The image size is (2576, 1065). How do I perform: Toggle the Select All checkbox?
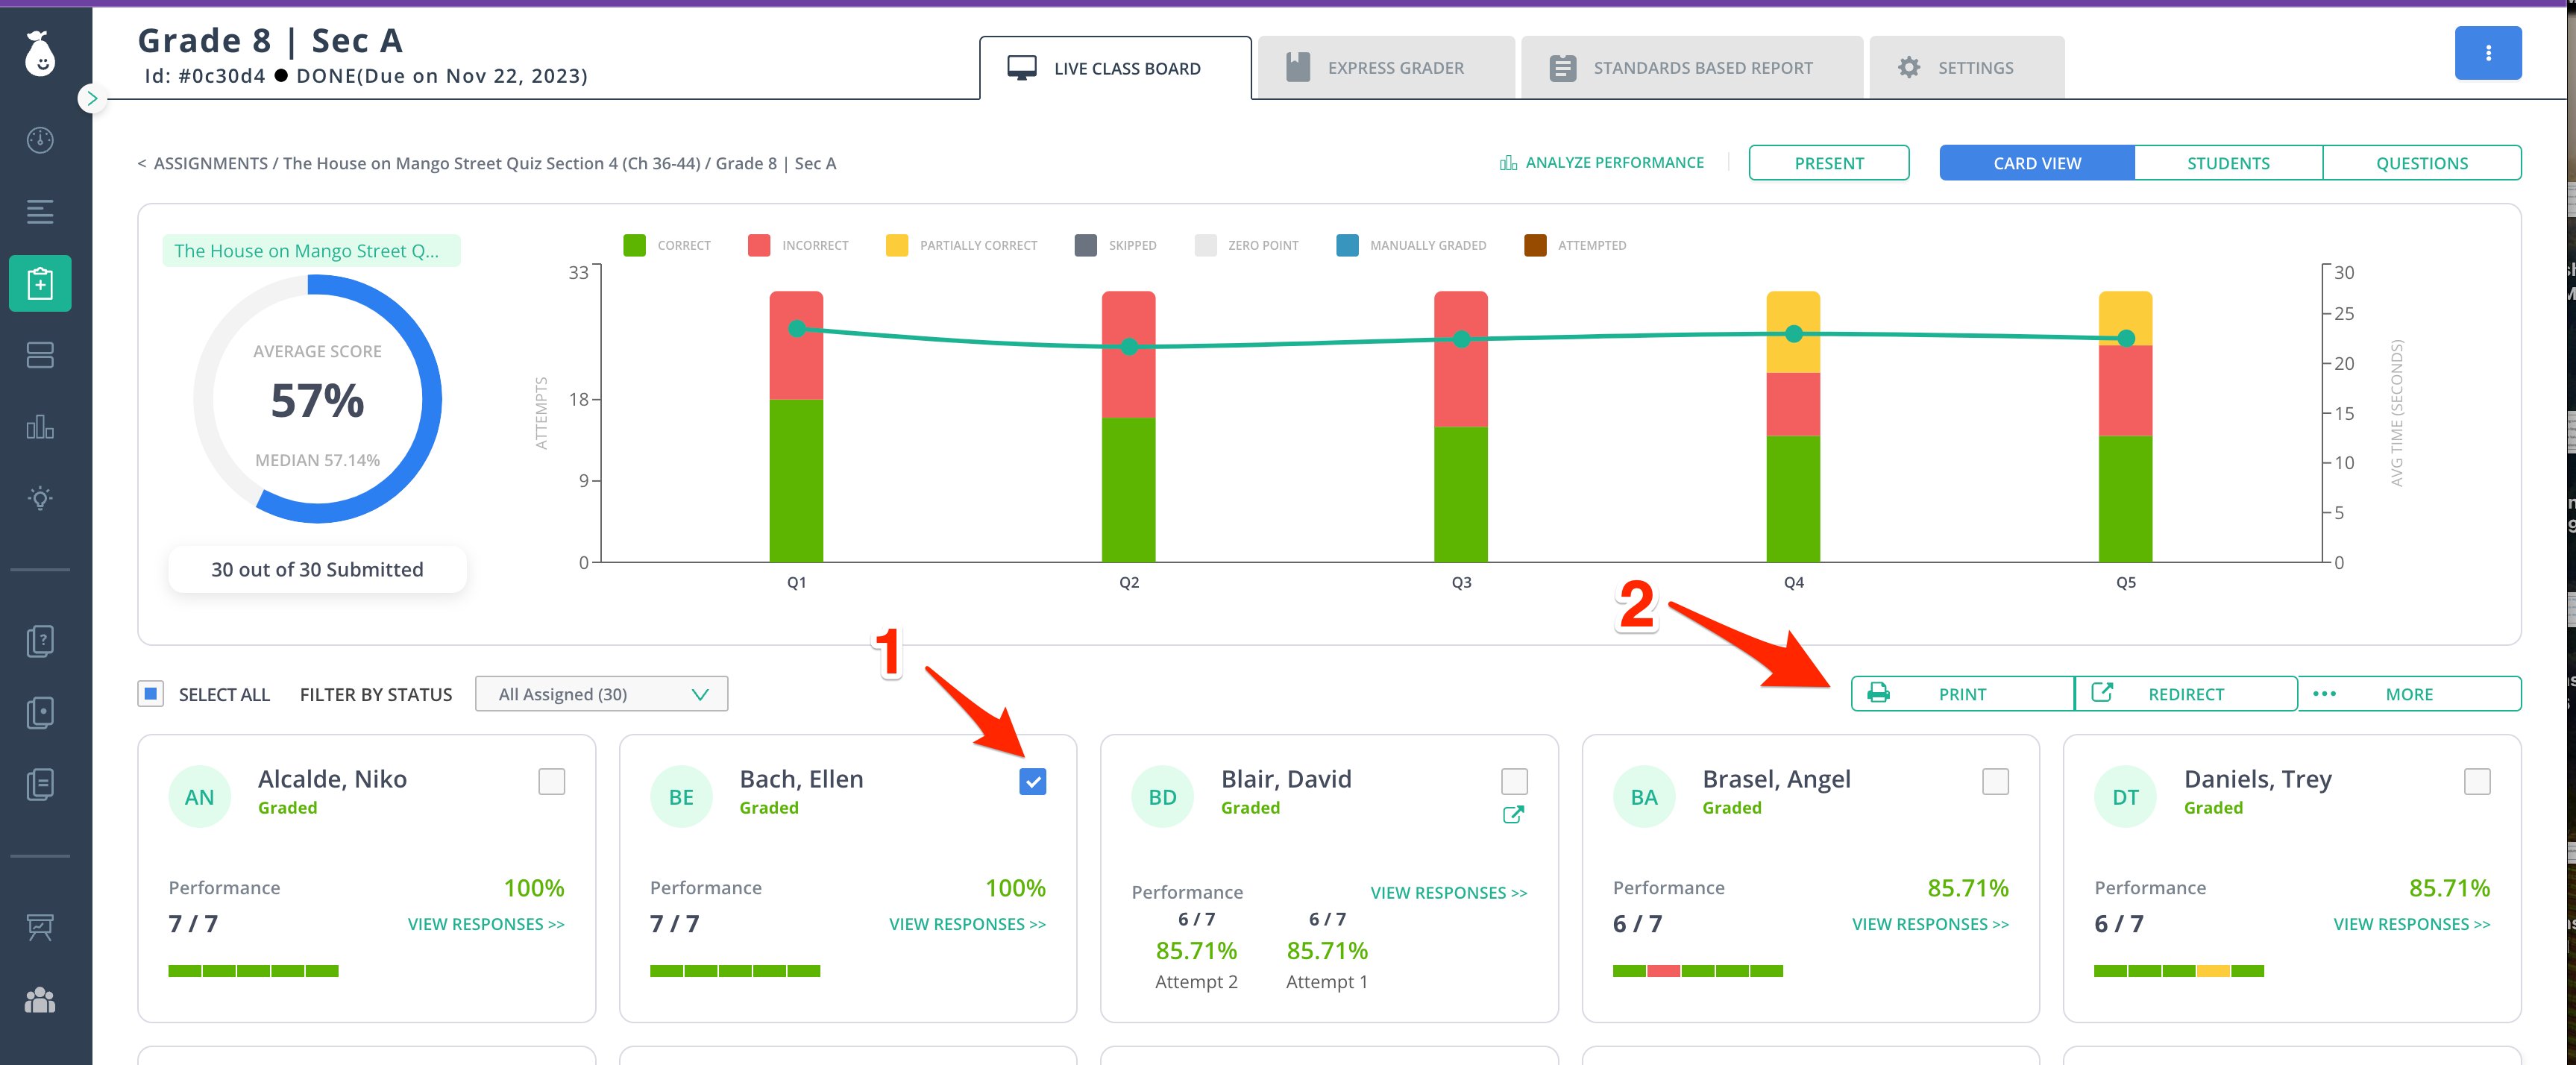pos(151,694)
